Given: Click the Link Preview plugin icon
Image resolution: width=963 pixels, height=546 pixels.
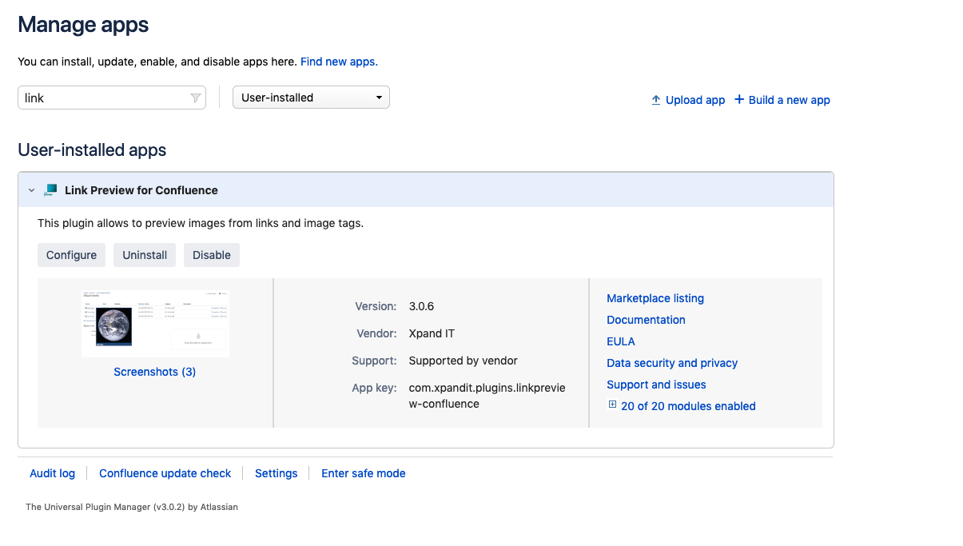Looking at the screenshot, I should point(50,190).
